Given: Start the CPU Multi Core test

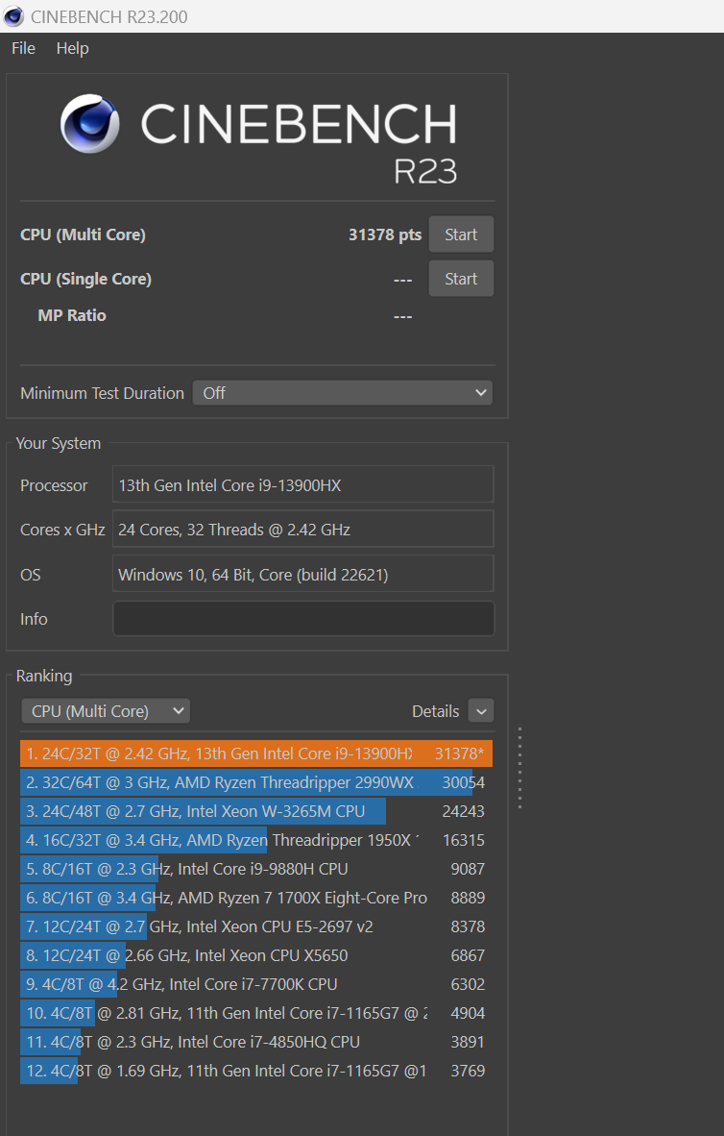Looking at the screenshot, I should tap(461, 235).
